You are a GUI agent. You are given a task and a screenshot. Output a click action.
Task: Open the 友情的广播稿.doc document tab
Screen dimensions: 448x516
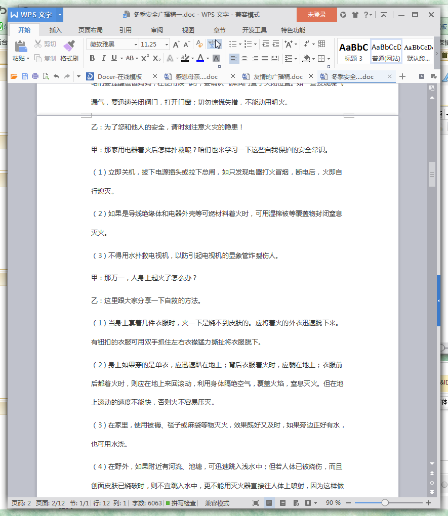[273, 77]
